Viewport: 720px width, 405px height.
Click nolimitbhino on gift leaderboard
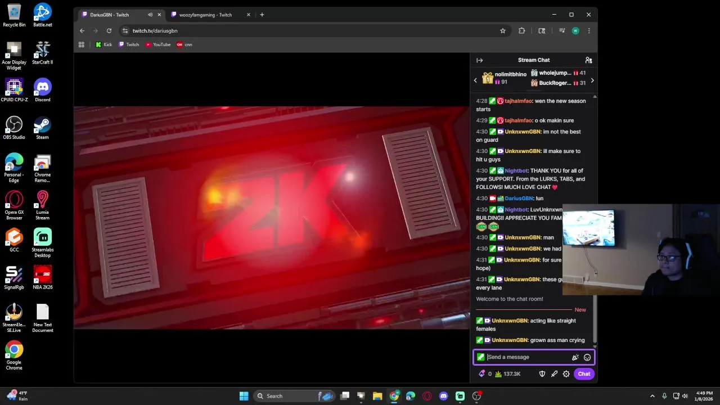(510, 74)
